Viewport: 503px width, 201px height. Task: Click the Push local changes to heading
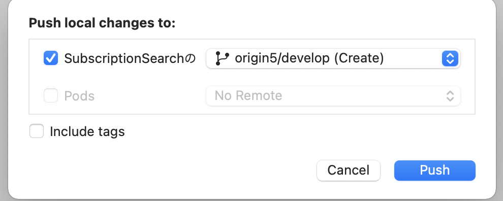point(102,23)
